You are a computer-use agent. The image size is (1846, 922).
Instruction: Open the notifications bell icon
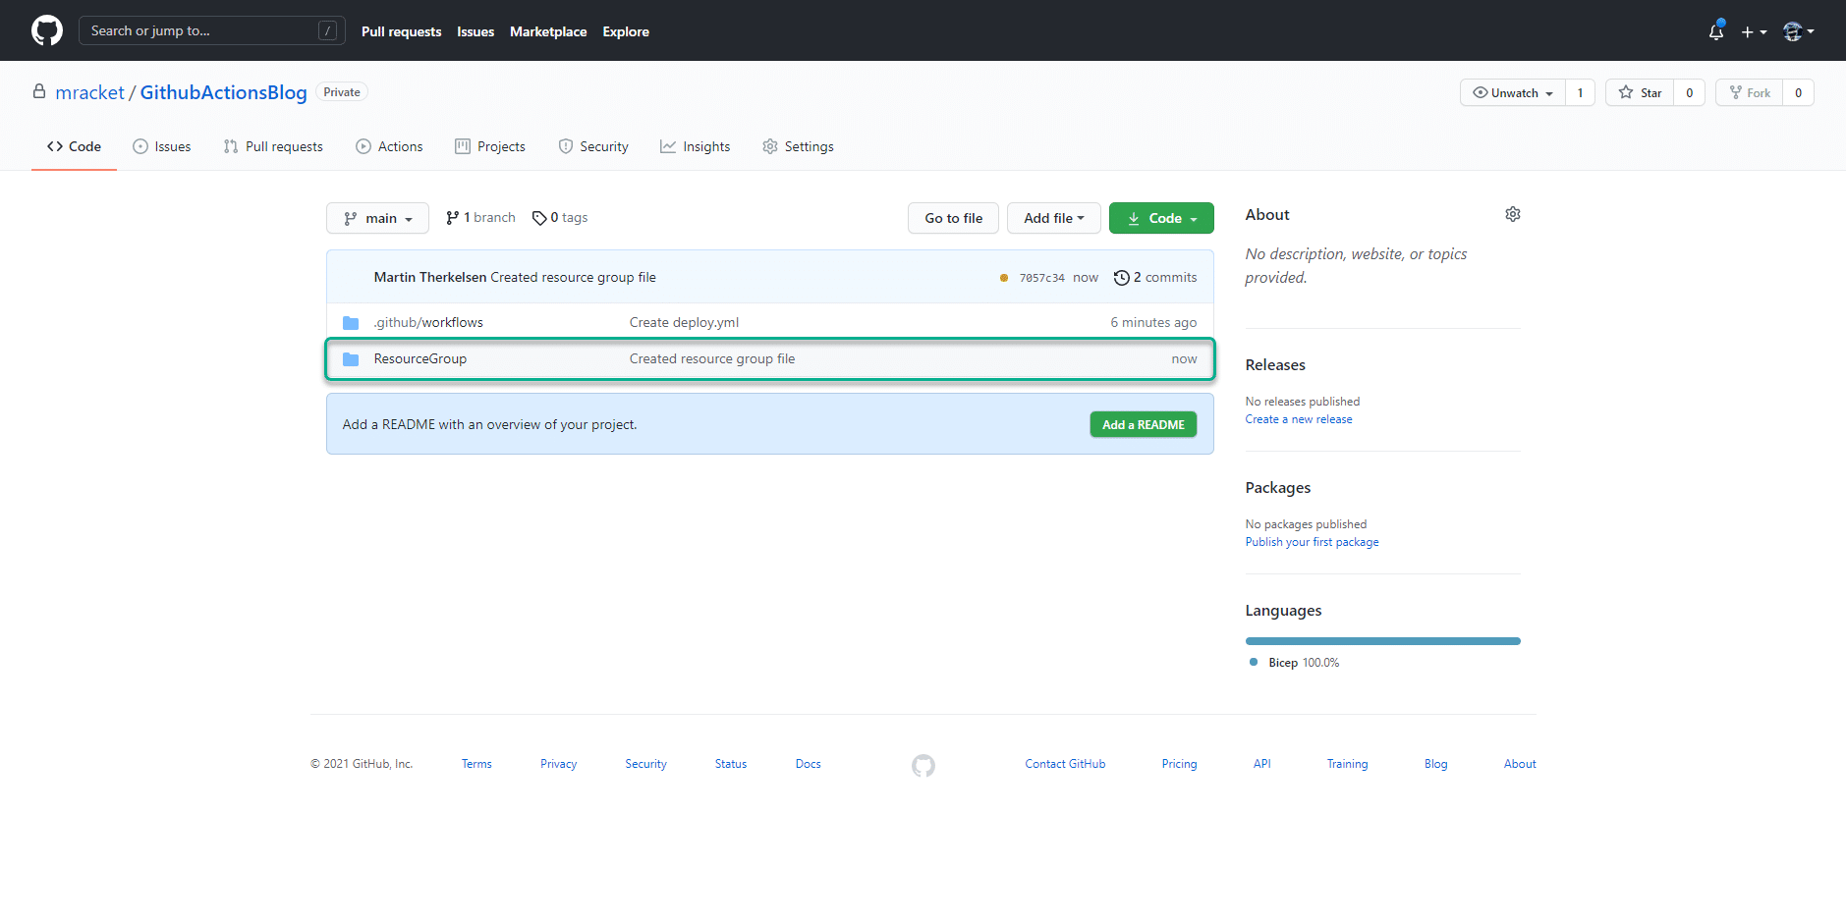tap(1716, 31)
